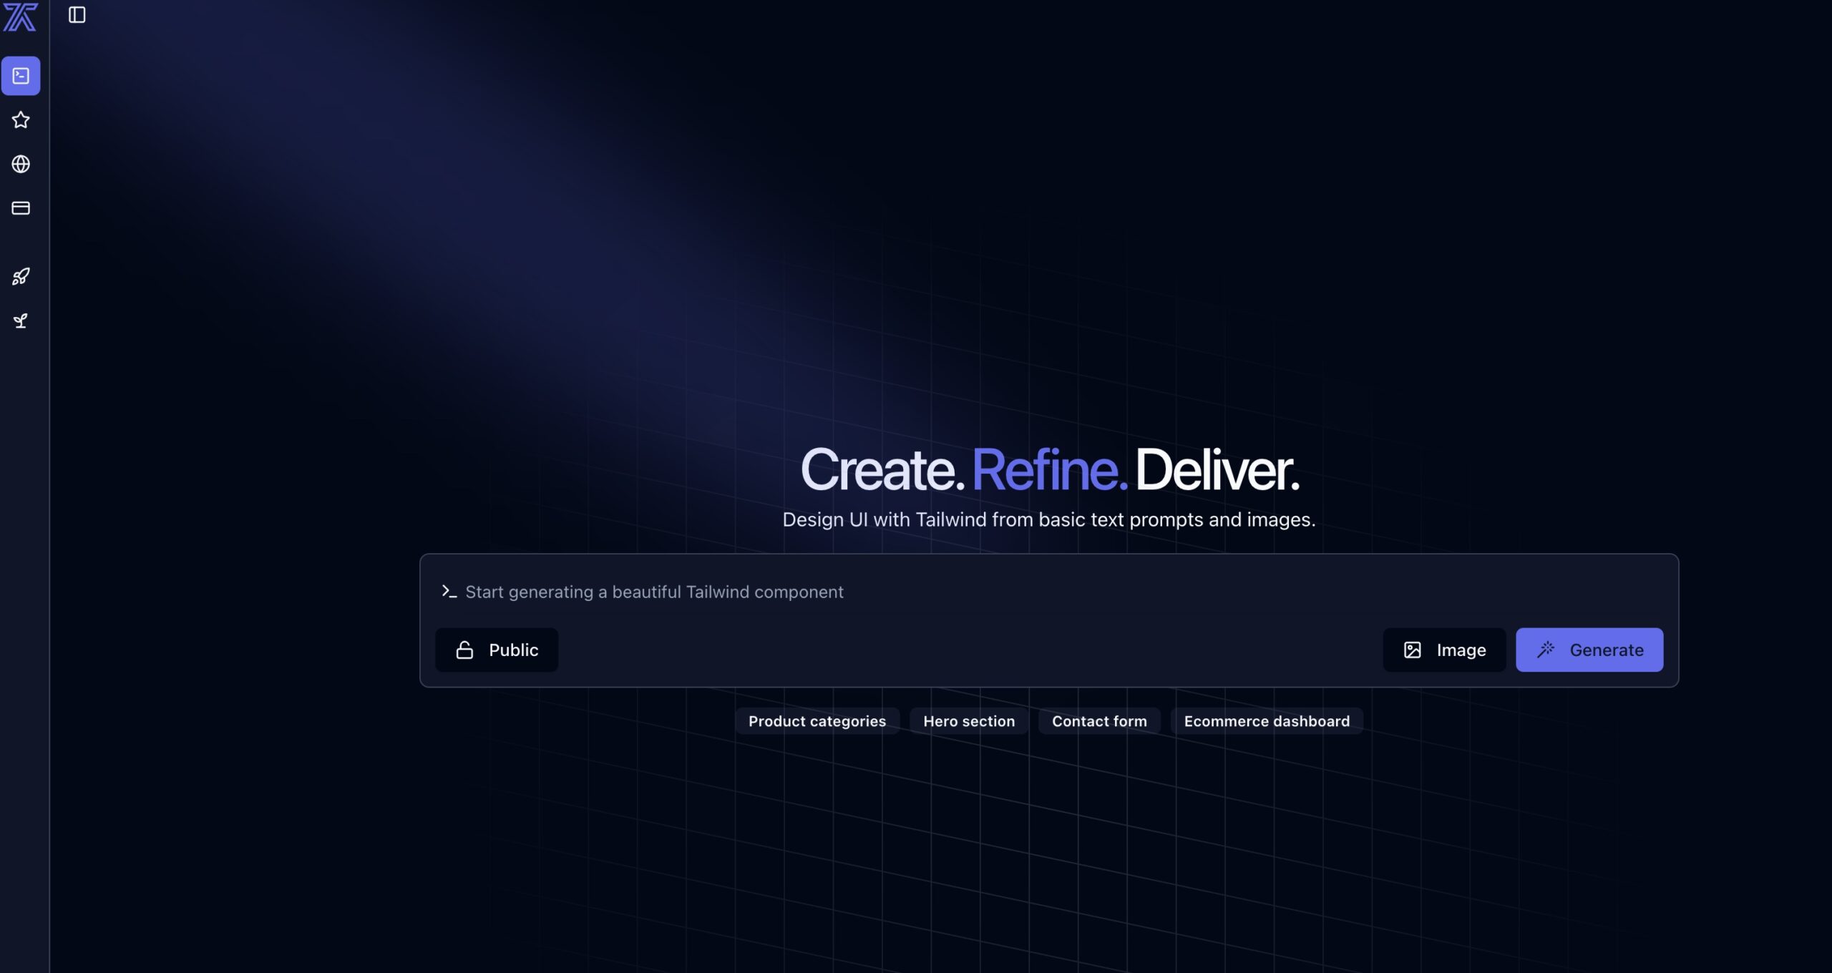Viewport: 1832px width, 973px height.
Task: Click the sprout plant icon
Action: [21, 321]
